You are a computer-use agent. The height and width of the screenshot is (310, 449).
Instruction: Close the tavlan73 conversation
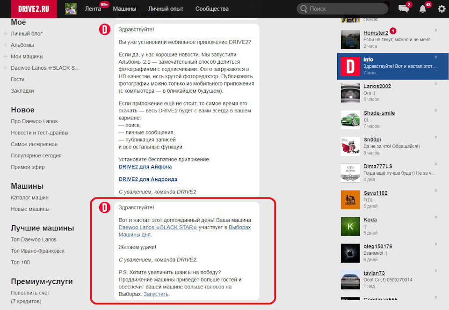pyautogui.click(x=436, y=270)
